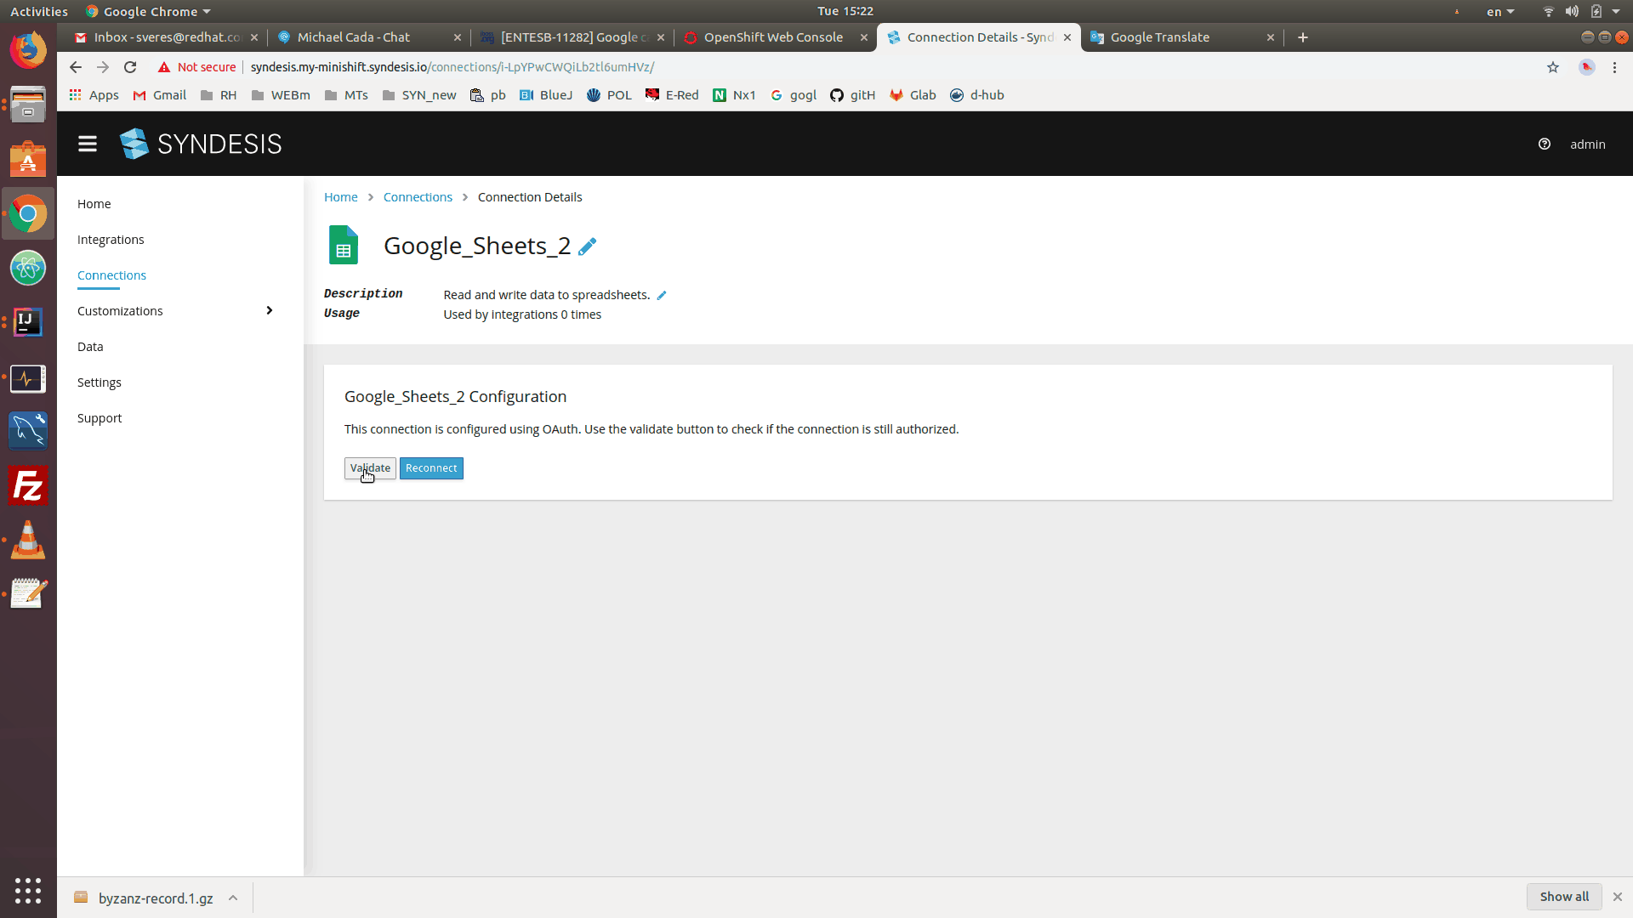
Task: Edit the Google_Sheets_2 connection name pencil
Action: (x=587, y=246)
